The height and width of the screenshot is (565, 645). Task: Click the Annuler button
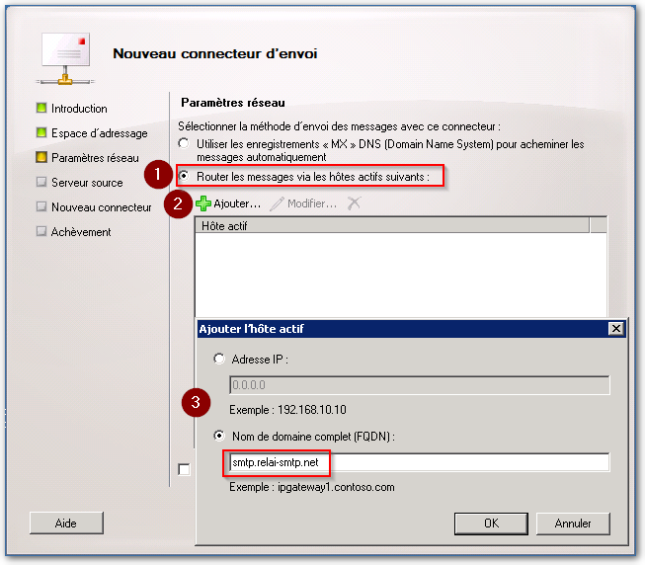pyautogui.click(x=573, y=524)
